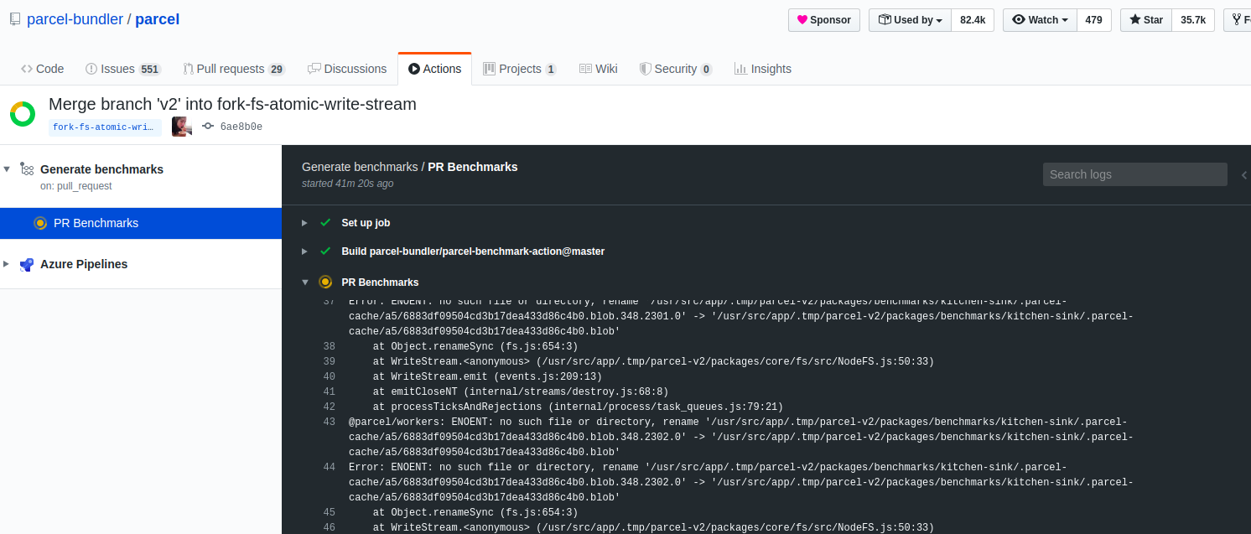Open the parcel-bundler owner link
The image size is (1251, 534).
point(75,18)
